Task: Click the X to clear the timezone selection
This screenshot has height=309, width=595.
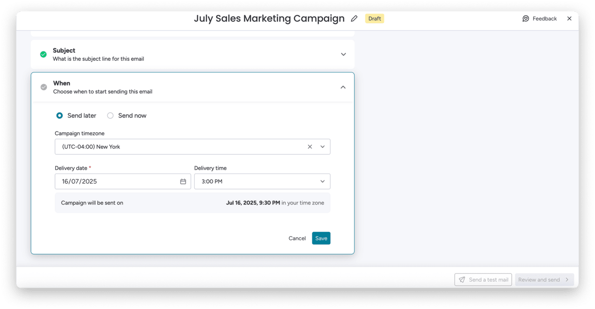Action: point(310,146)
